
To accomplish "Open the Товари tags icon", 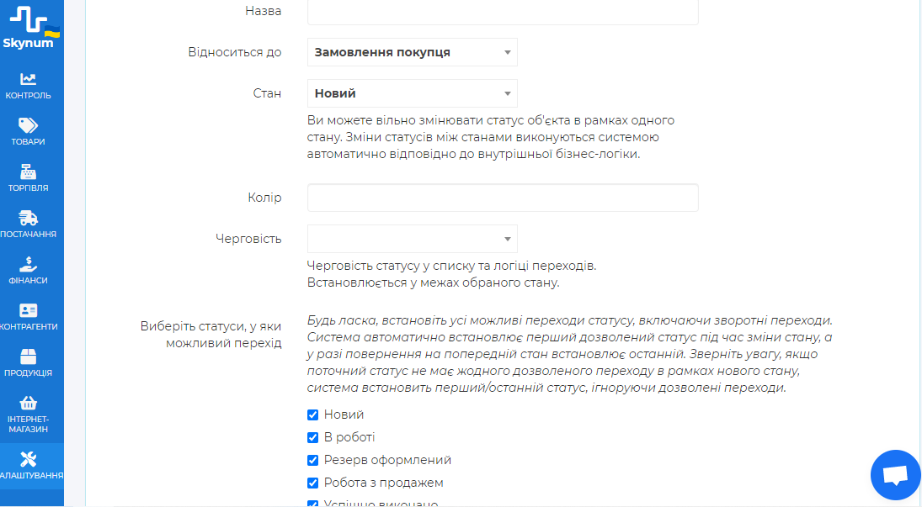I will pos(29,125).
